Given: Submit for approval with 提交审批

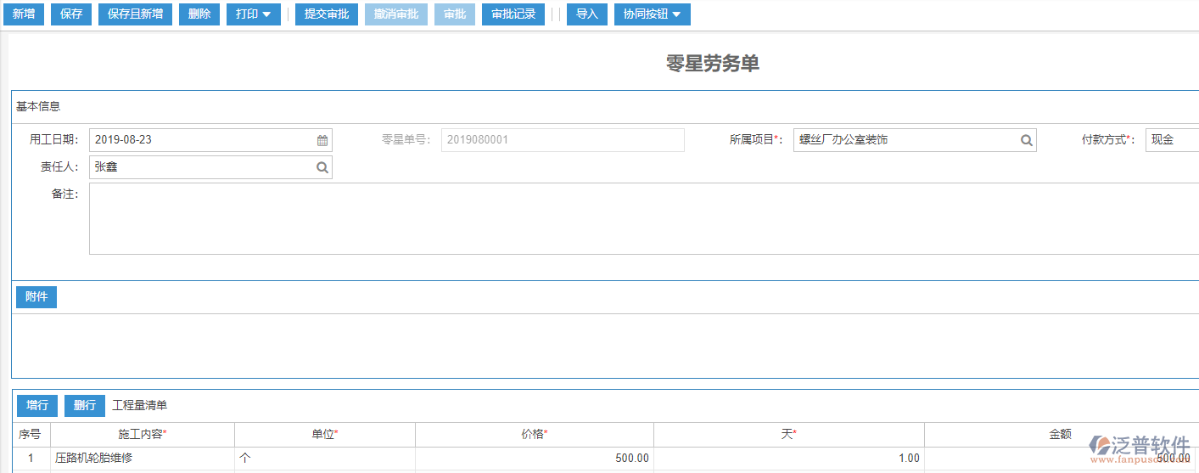Looking at the screenshot, I should coord(326,14).
